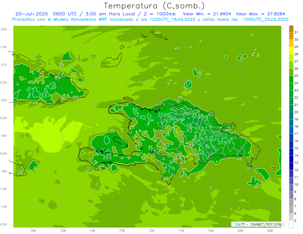Click the "68W" longitude label
303x234 pixels.
click(x=270, y=231)
